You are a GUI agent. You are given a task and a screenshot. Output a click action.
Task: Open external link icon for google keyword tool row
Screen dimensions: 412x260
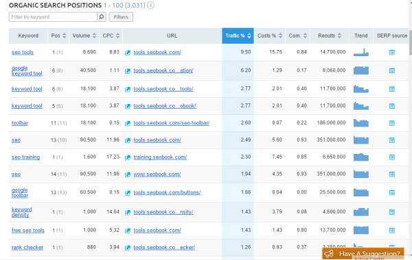128,71
